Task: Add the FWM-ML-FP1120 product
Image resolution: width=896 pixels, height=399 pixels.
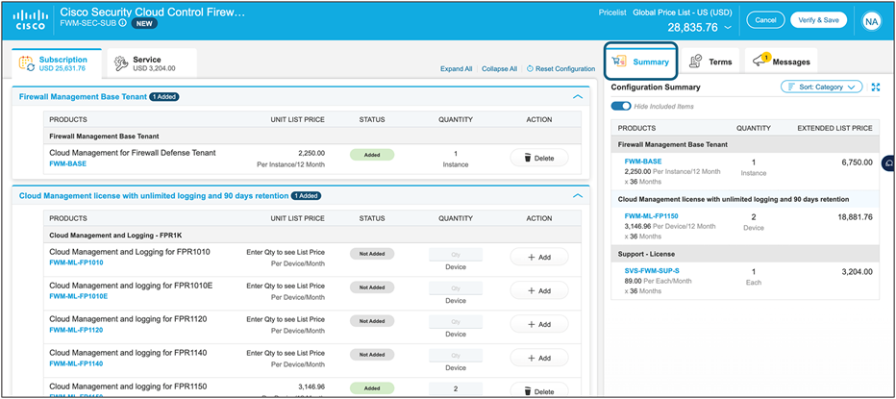Action: click(x=539, y=325)
